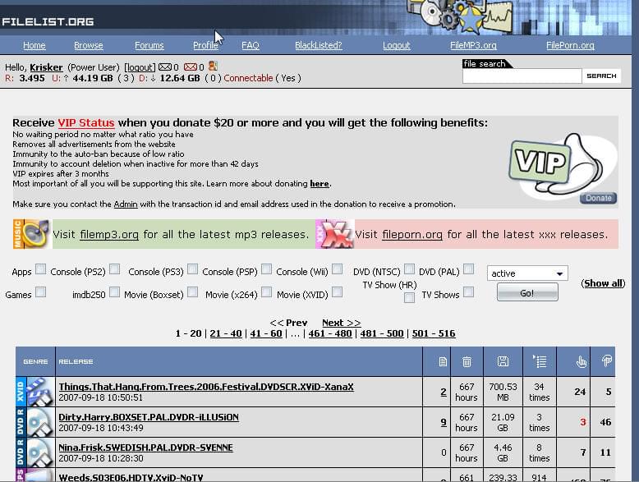Open the red sentbox envelope icon
The height and width of the screenshot is (482, 639).
point(191,67)
